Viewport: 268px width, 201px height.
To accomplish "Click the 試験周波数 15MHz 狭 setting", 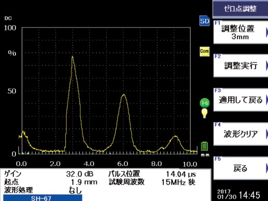I will (x=178, y=182).
